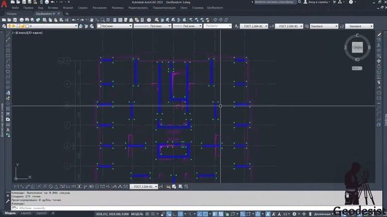Click Save icon in standard toolbar
This screenshot has width=387, height=217.
pos(15,20)
